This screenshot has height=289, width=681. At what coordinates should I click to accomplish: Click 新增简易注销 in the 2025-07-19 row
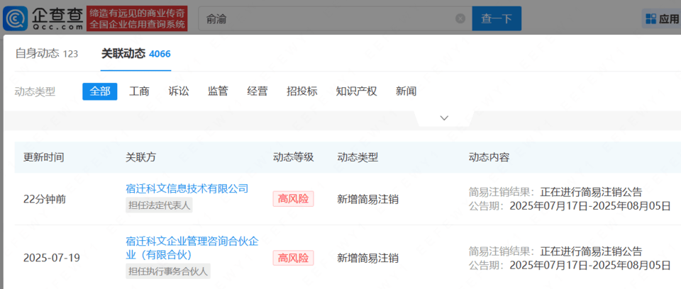[368, 259]
